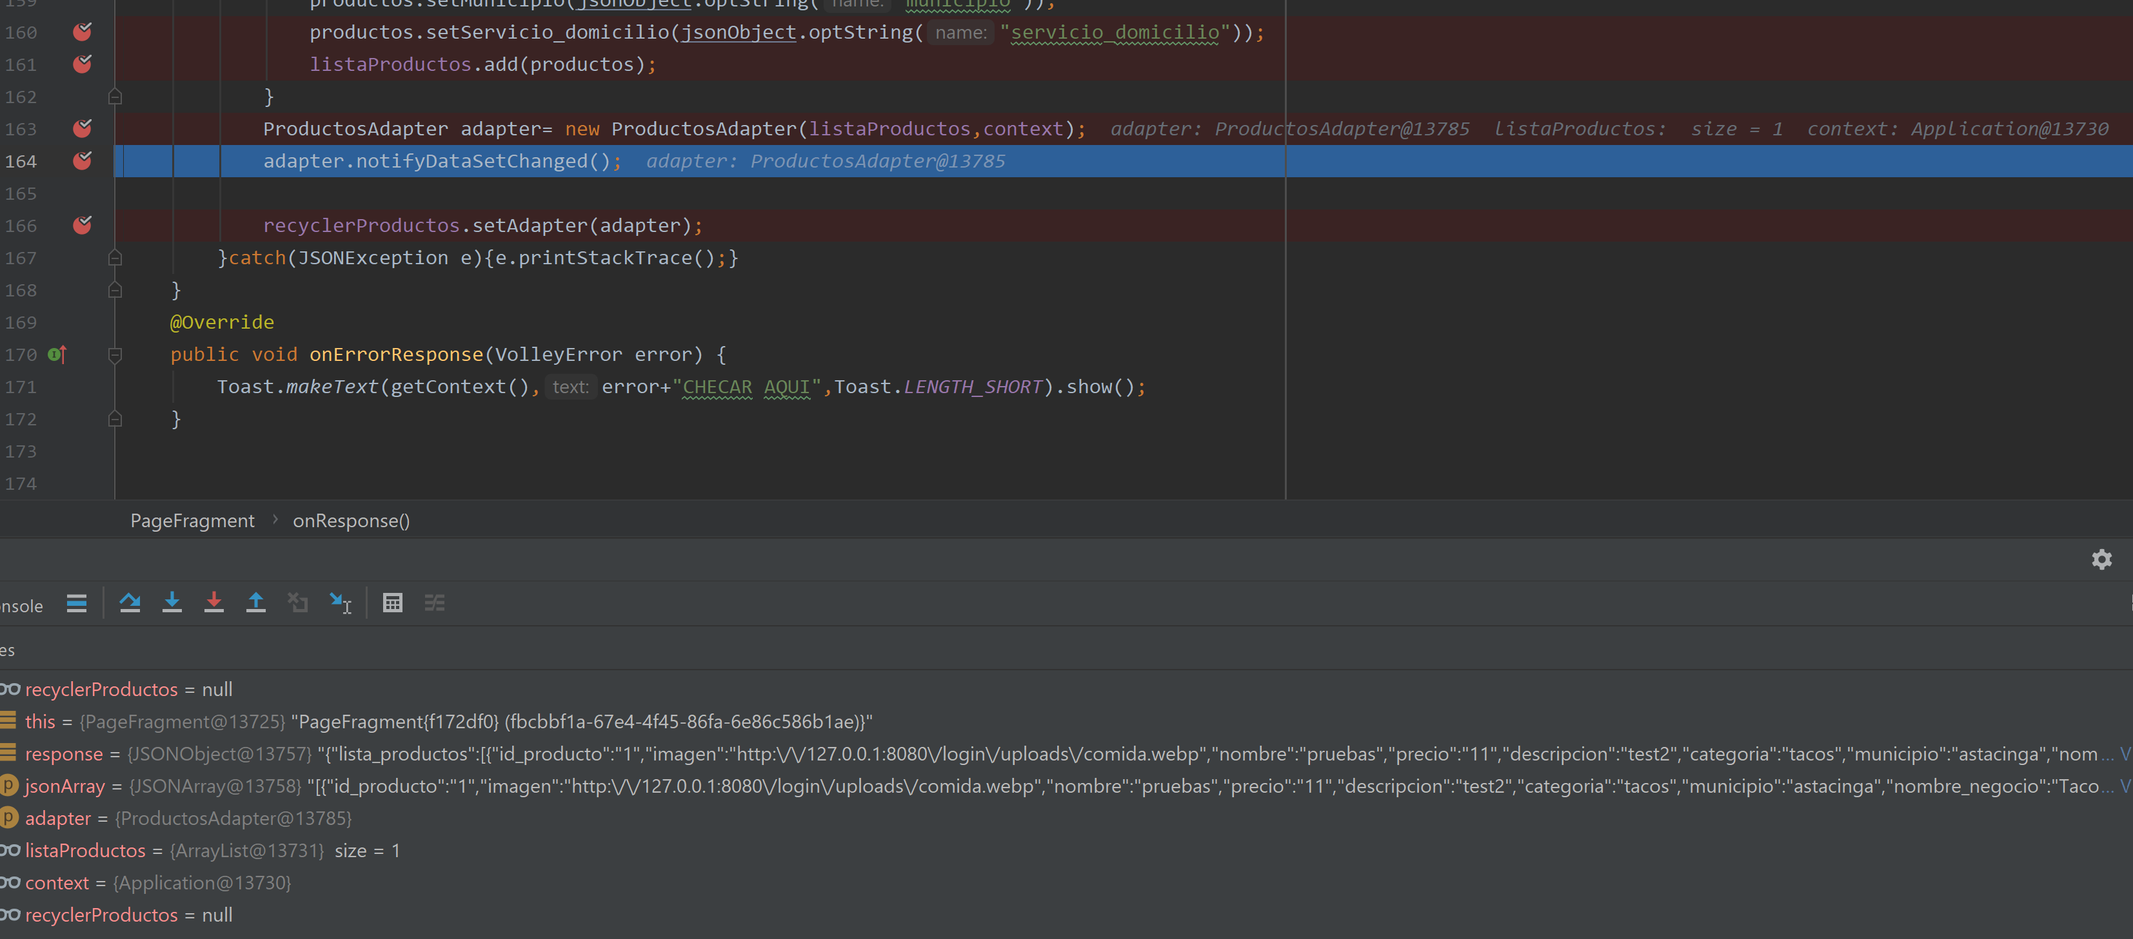The height and width of the screenshot is (939, 2133).
Task: Select listaProductos ArrayList variable row
Action: point(1067,851)
